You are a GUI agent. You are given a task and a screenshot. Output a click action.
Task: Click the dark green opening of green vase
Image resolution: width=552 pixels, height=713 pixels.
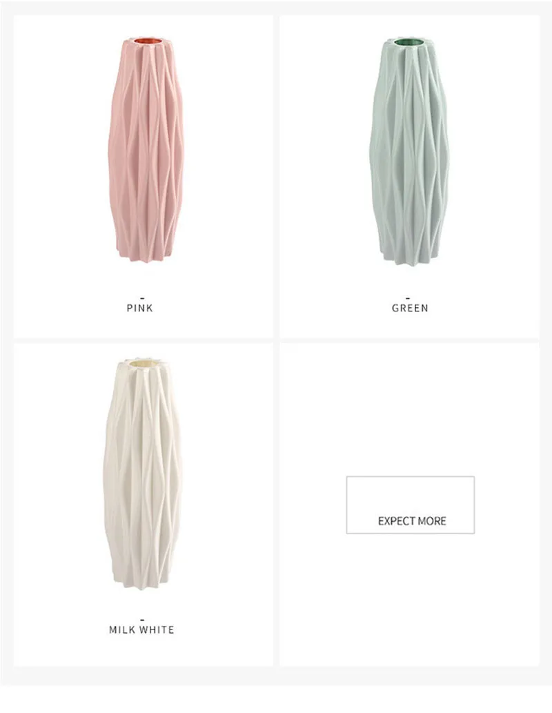coord(410,42)
